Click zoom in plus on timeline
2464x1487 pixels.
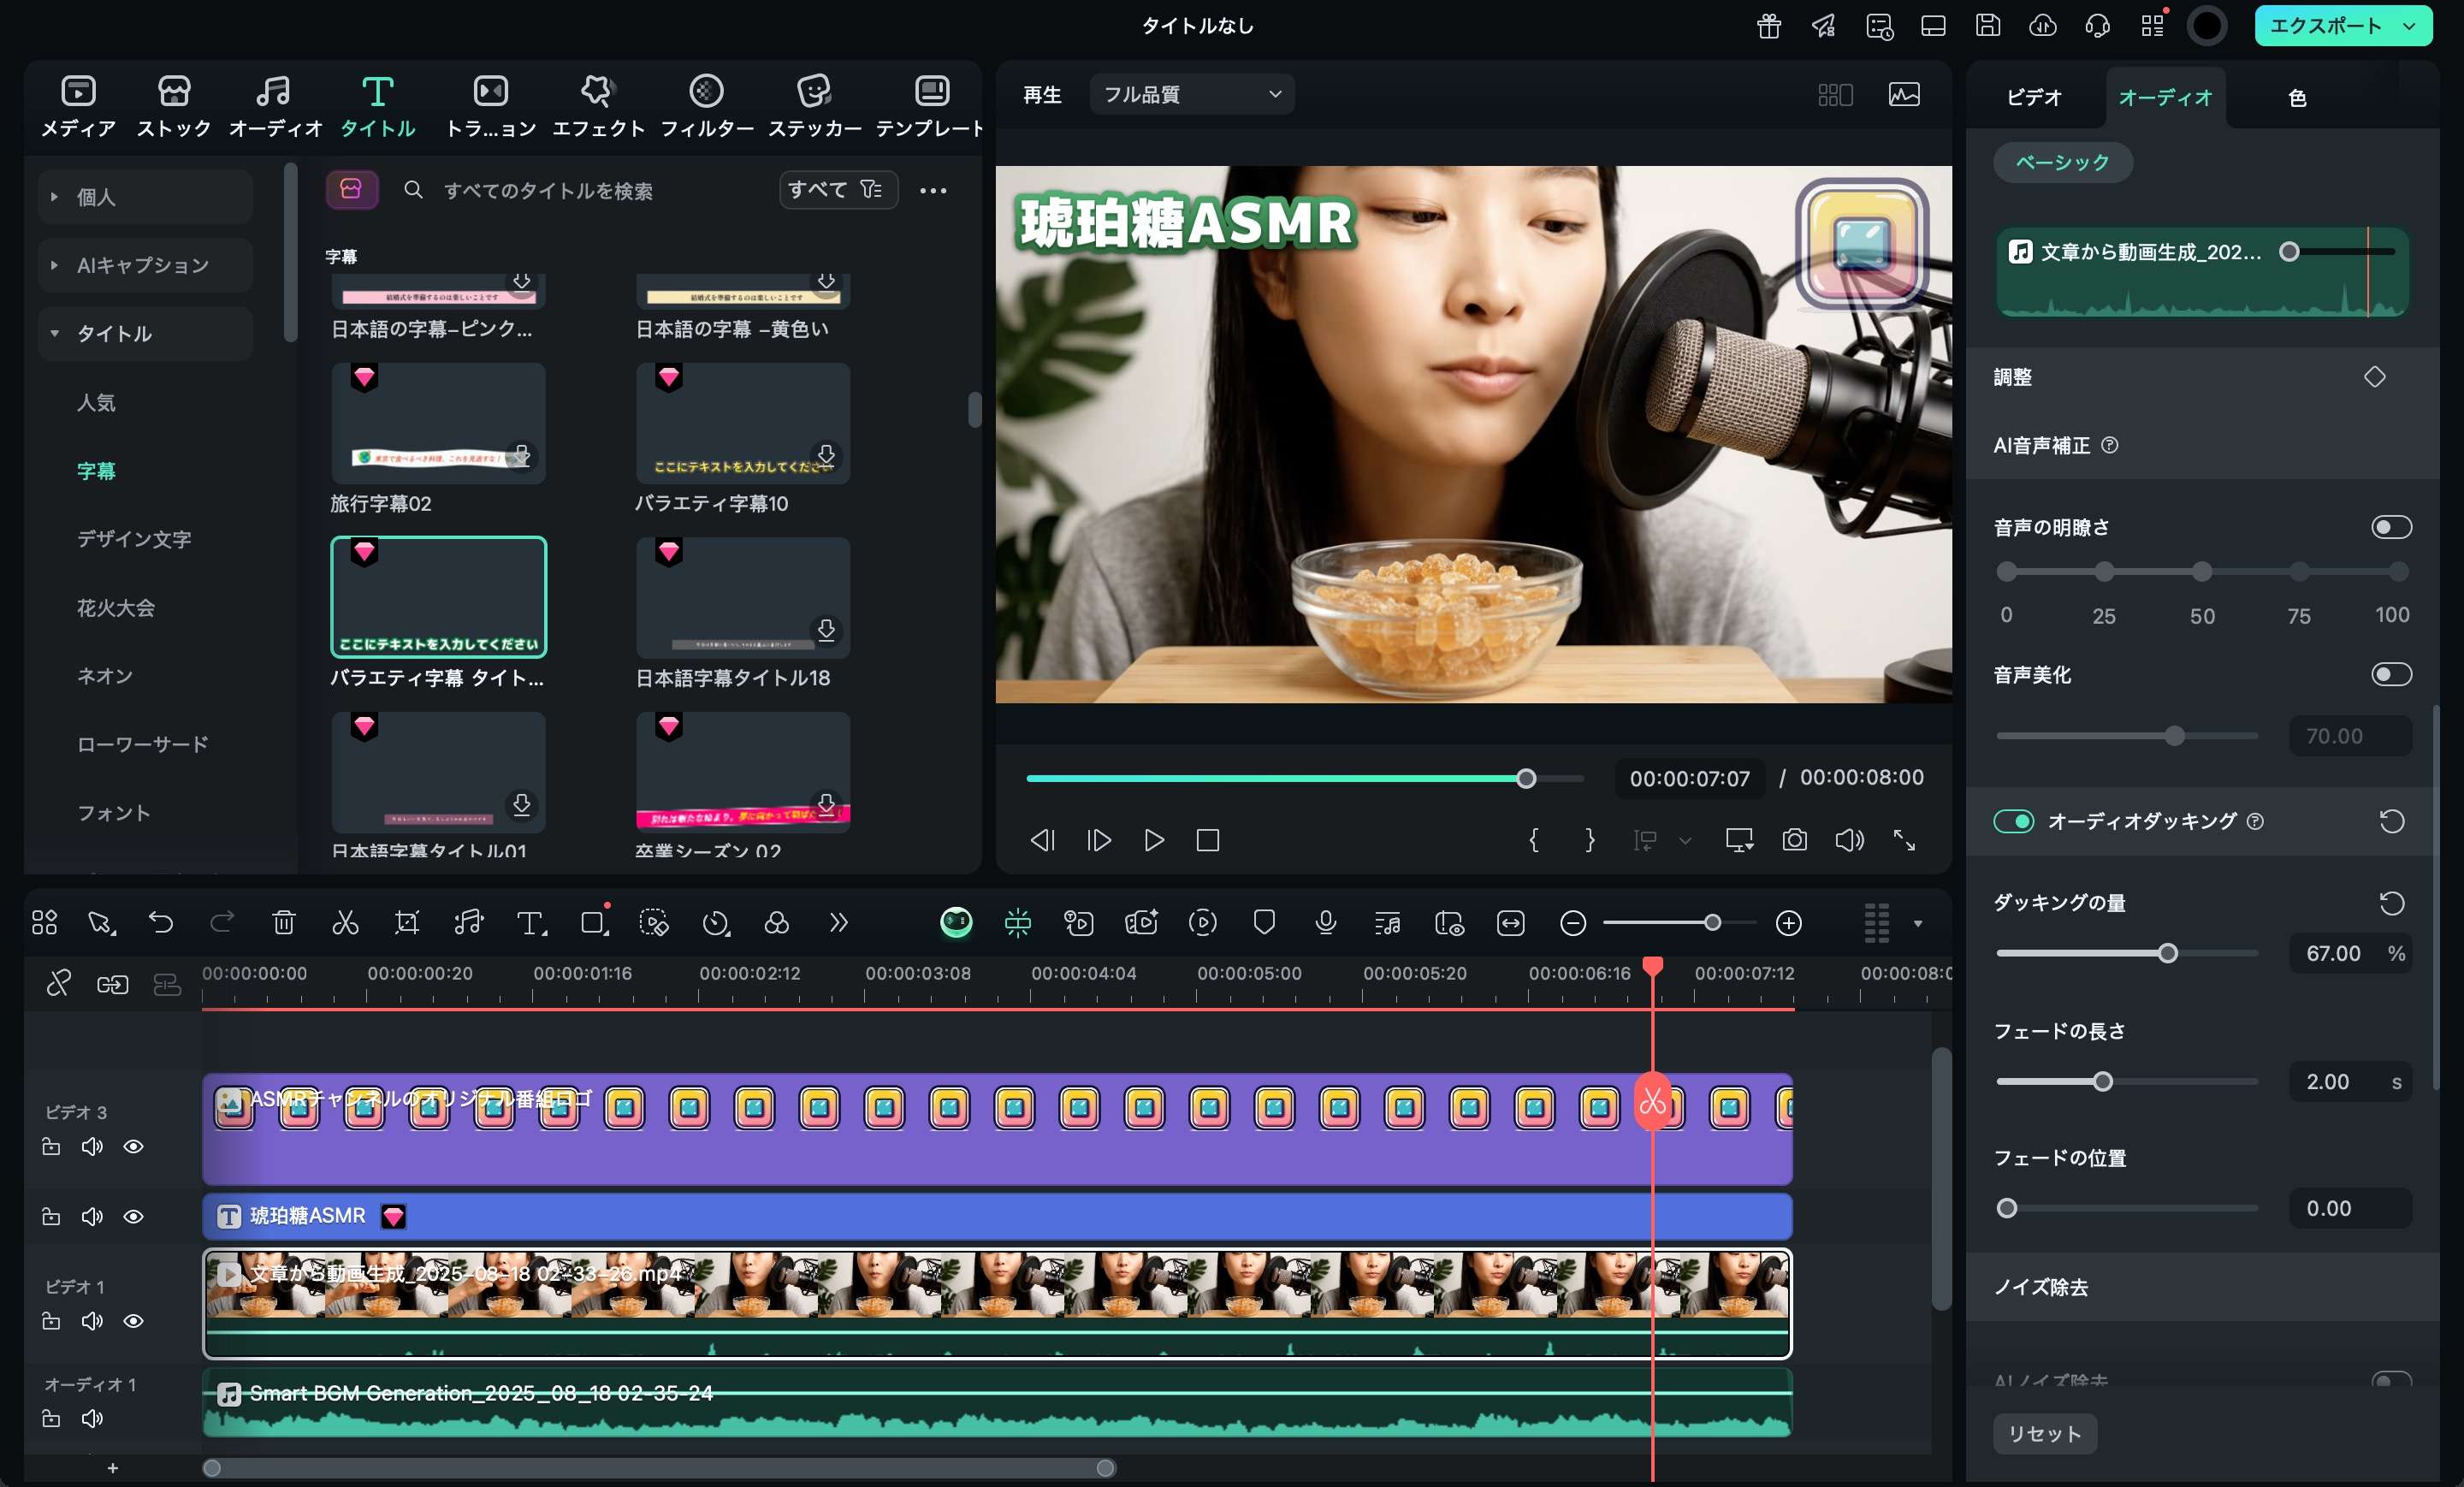(1789, 923)
